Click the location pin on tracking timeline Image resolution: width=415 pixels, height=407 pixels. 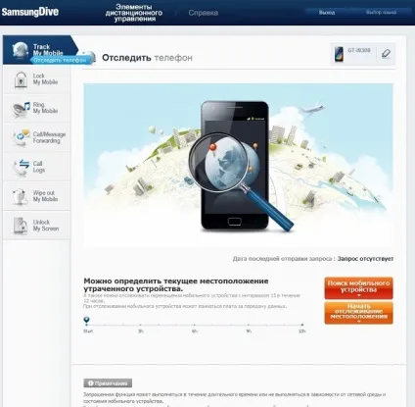86,320
